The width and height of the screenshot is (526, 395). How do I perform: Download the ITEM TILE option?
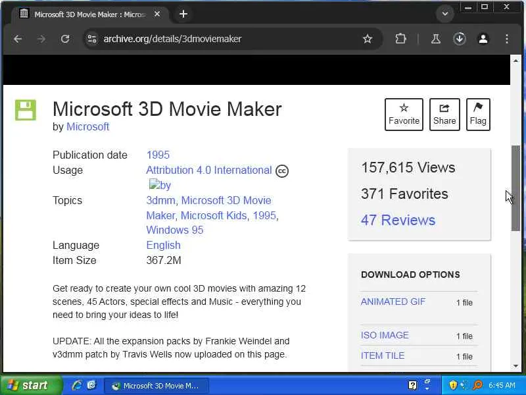point(383,355)
